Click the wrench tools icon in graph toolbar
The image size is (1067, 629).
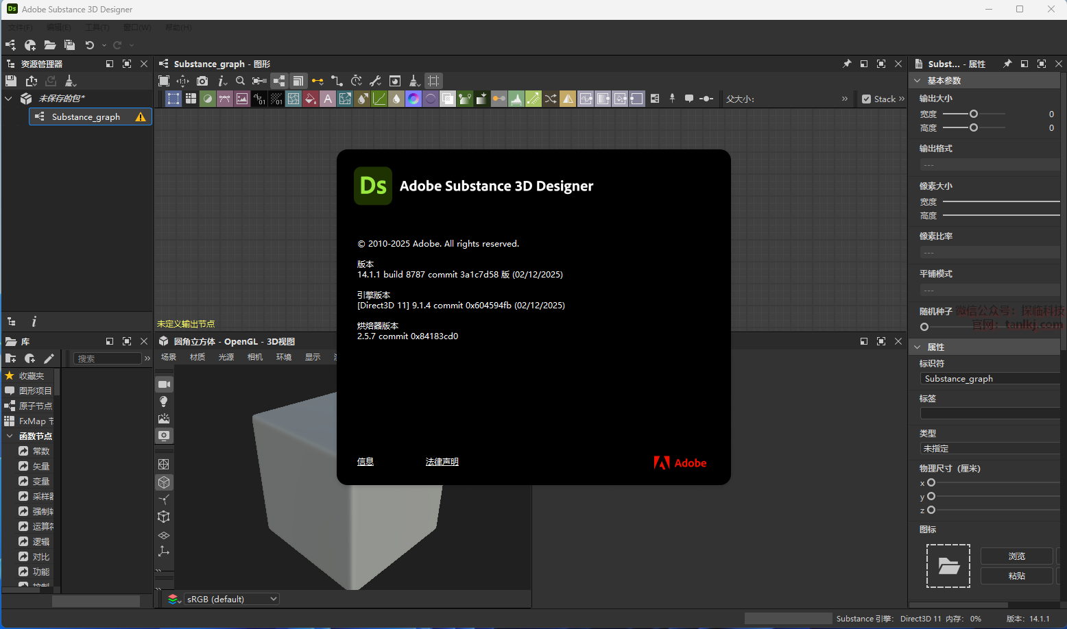pyautogui.click(x=375, y=81)
